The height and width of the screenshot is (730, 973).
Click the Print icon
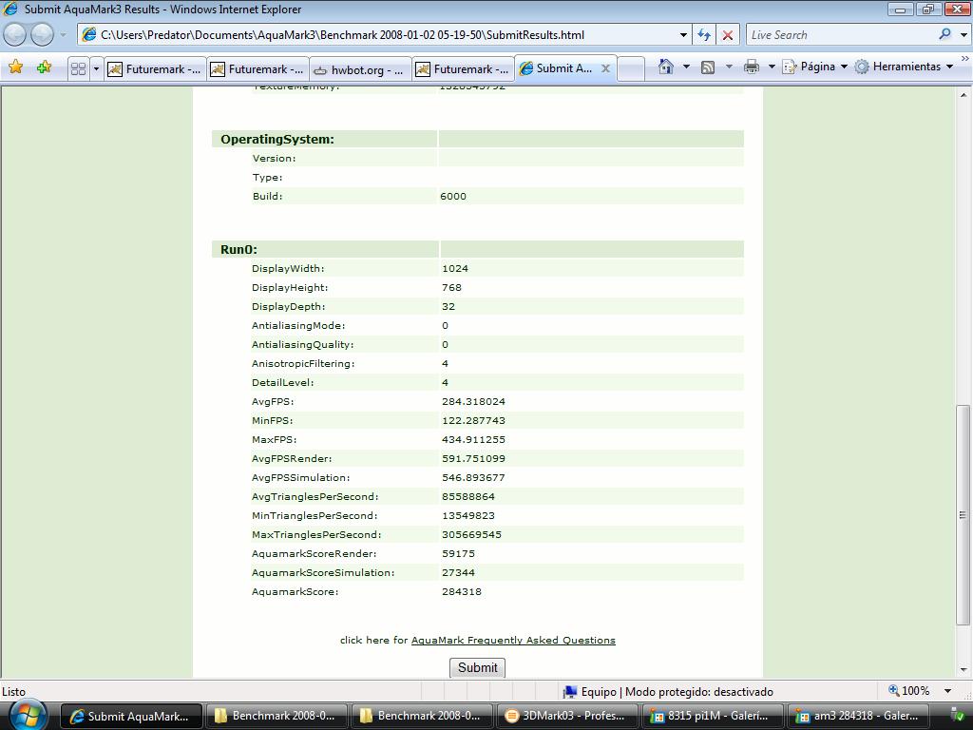click(751, 67)
